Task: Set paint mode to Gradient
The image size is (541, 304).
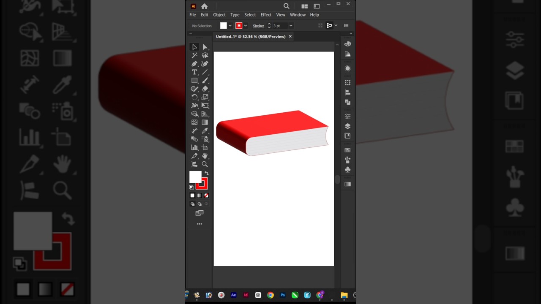Action: 199,195
